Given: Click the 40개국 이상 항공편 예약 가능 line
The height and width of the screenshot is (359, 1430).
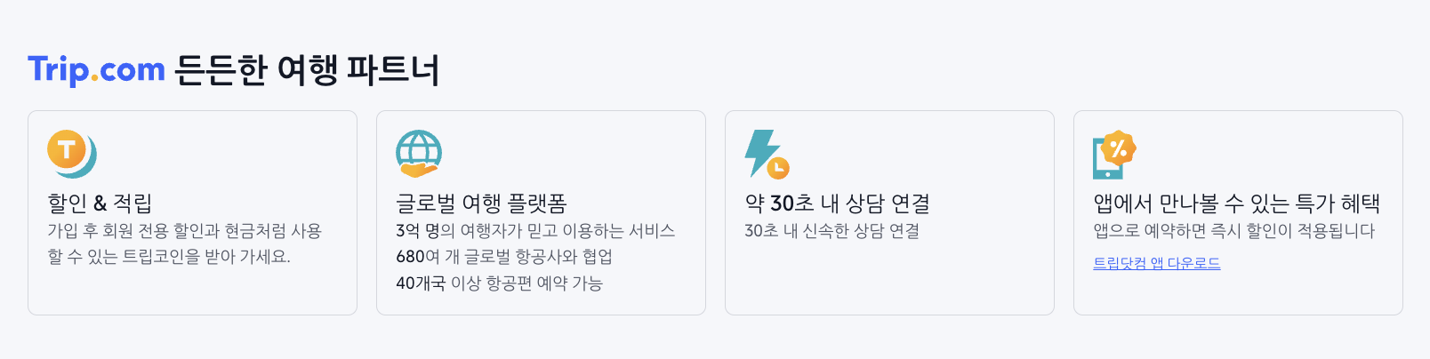Looking at the screenshot, I should (x=499, y=283).
